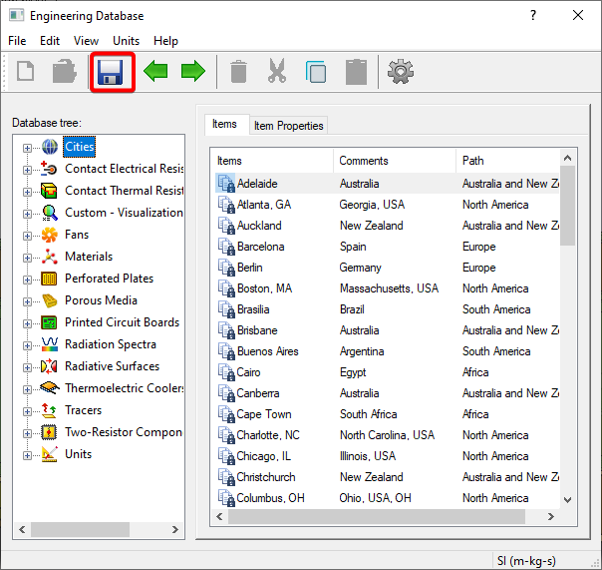Open the File menu
Screen dimensions: 602x570
pyautogui.click(x=17, y=41)
